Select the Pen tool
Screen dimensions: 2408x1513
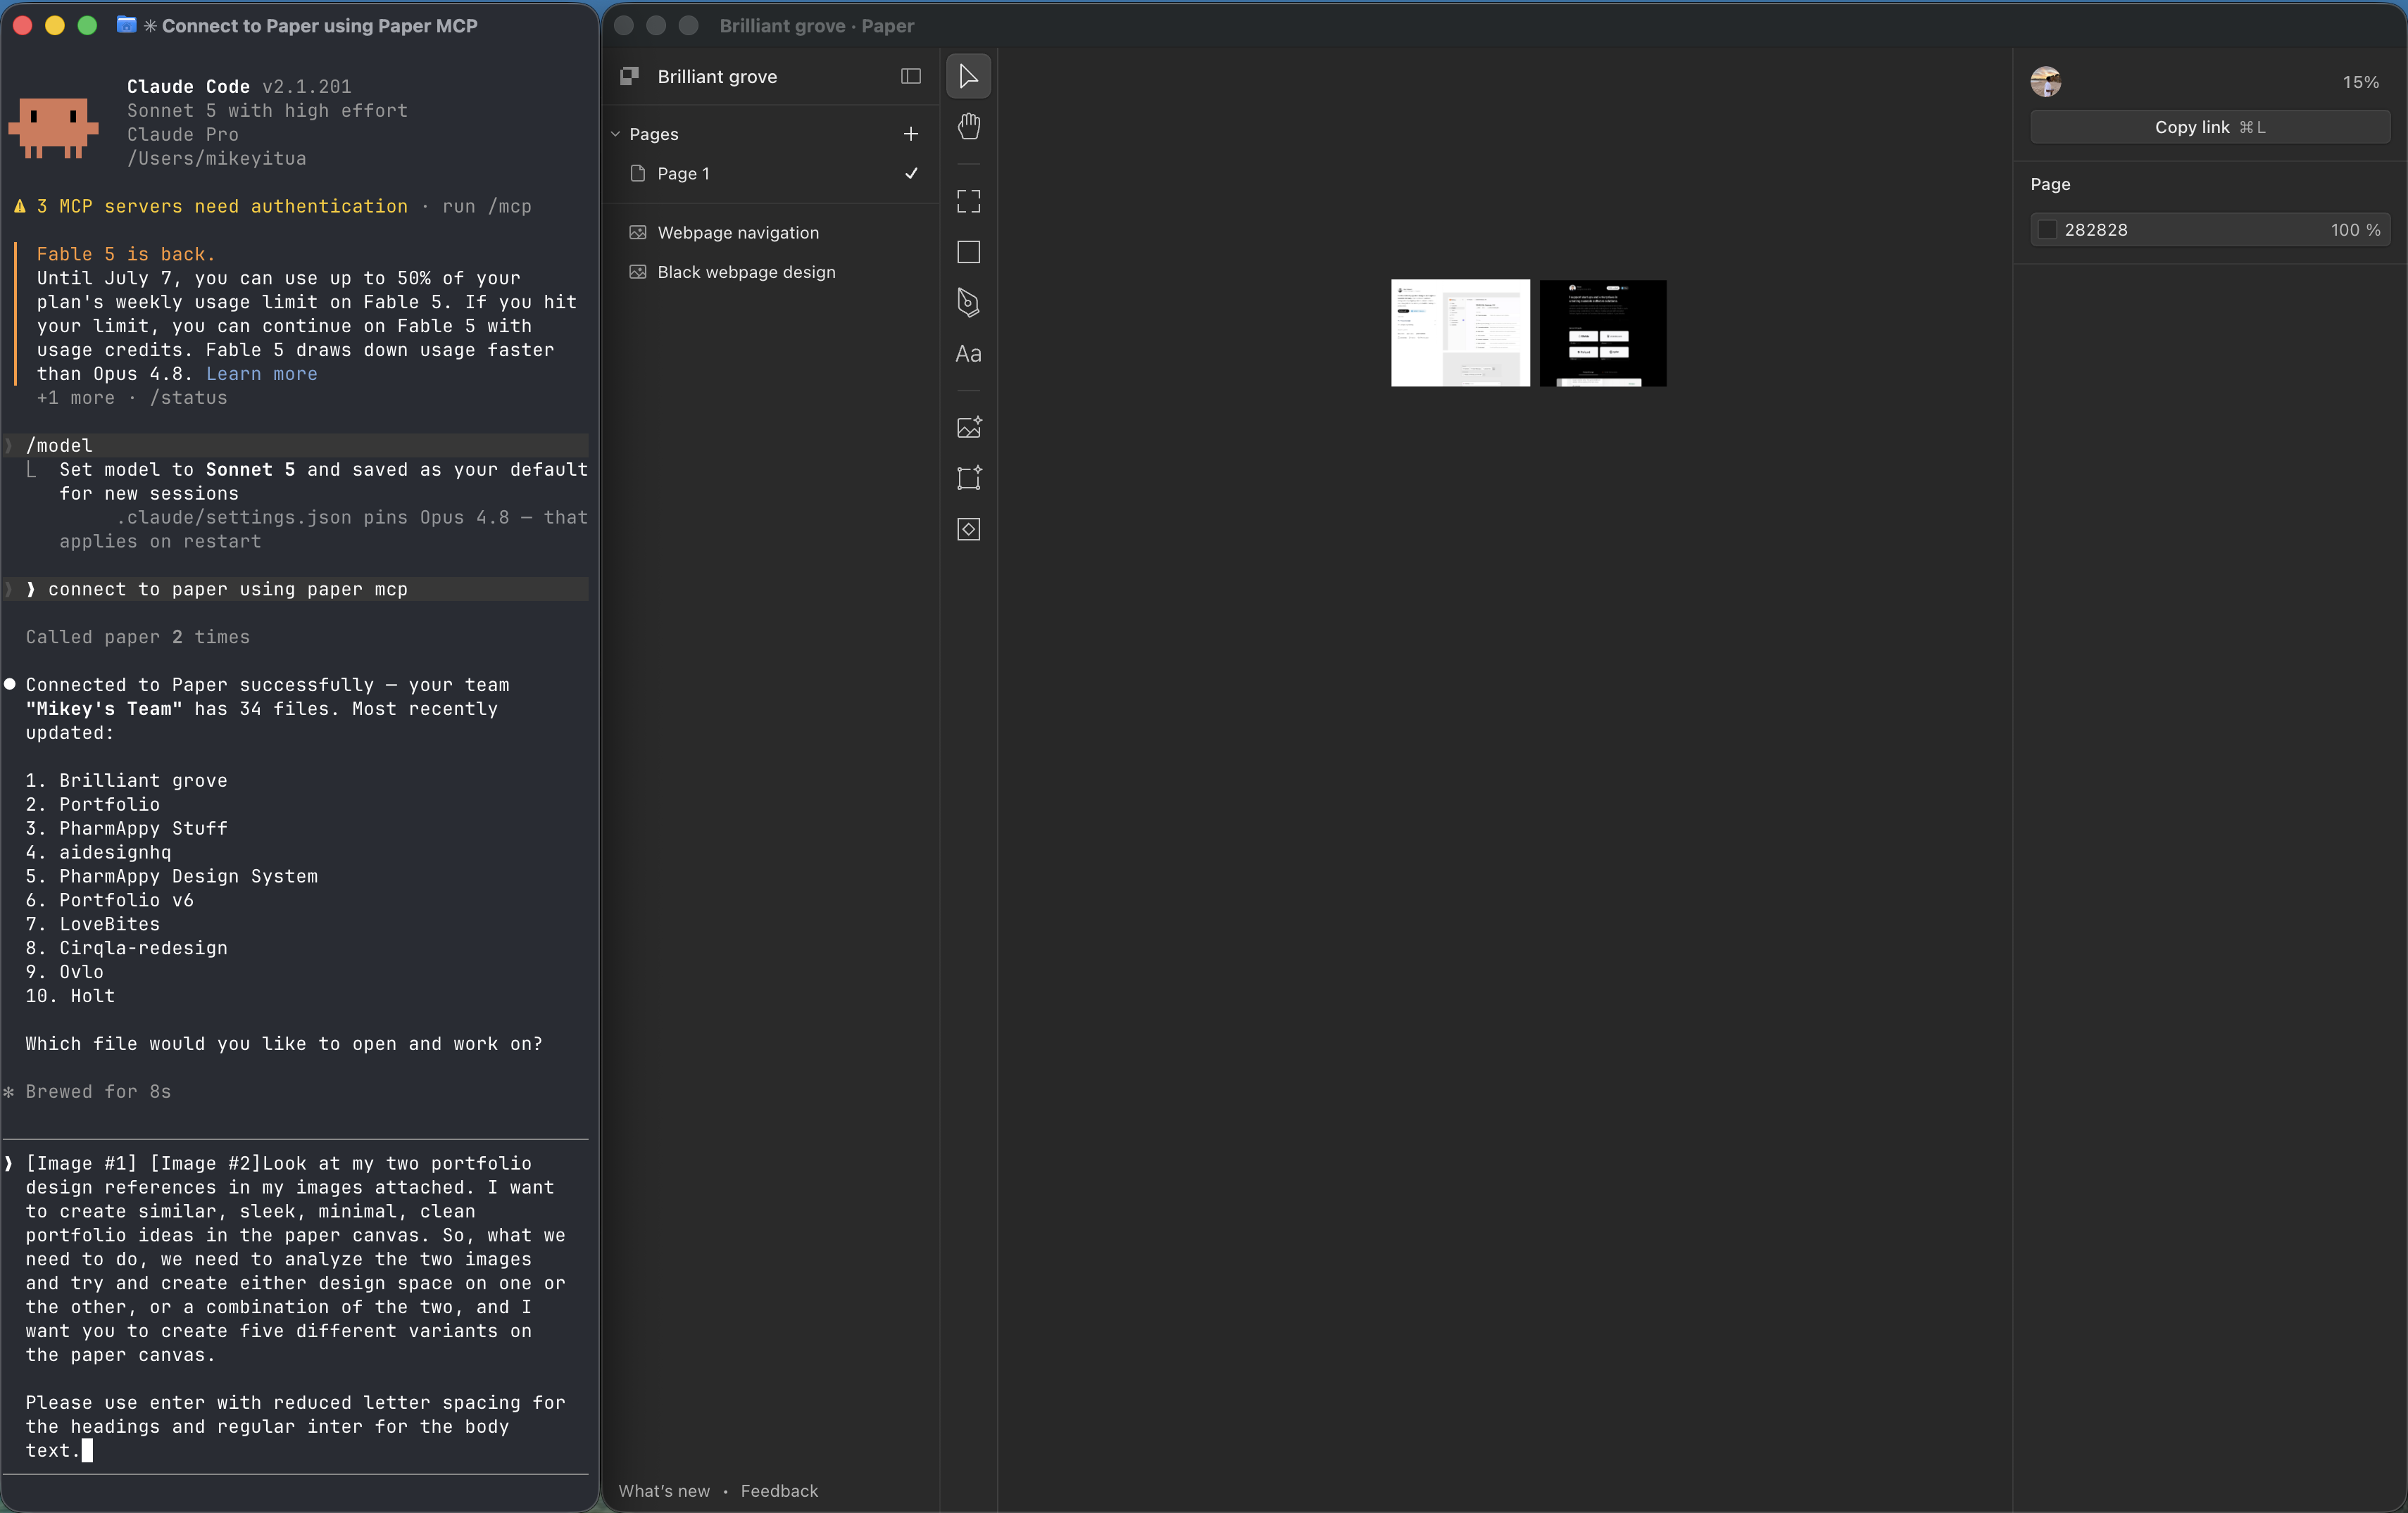tap(968, 302)
